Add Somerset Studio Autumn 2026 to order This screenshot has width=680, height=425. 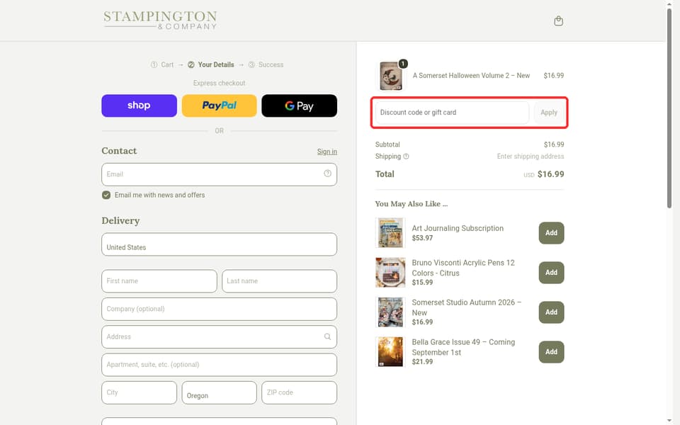coord(551,312)
